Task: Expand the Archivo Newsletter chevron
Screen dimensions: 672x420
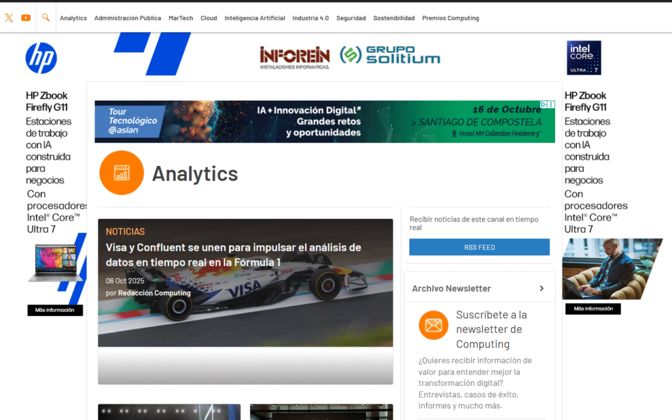Action: 541,289
